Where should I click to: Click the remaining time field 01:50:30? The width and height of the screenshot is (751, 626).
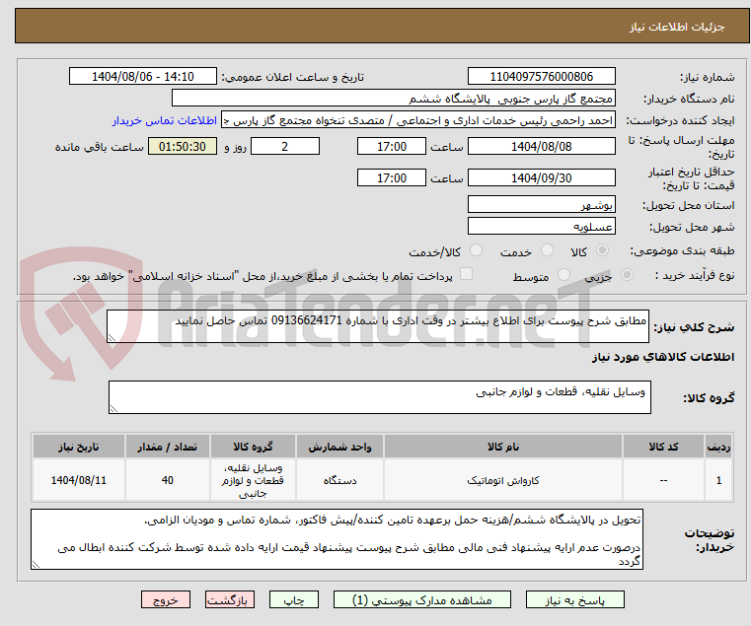(183, 146)
